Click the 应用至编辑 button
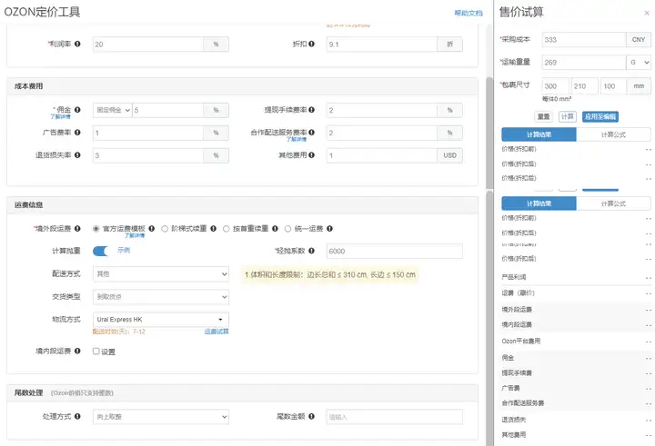 (x=600, y=117)
